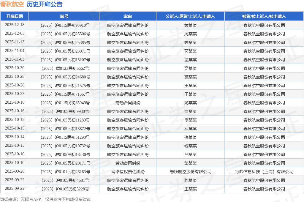Click the date 2025-11-13

pos(15,42)
